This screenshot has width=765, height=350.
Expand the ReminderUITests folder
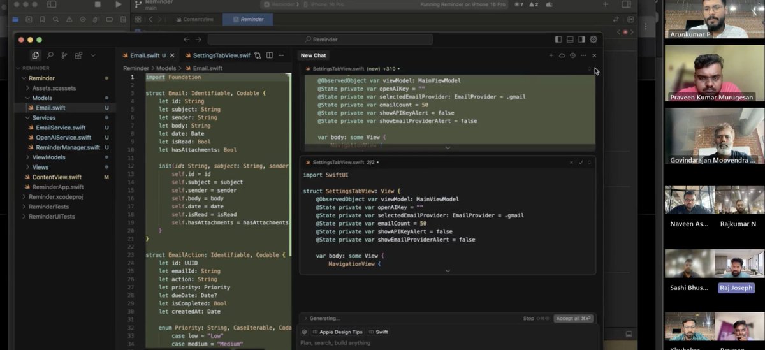[x=24, y=217]
